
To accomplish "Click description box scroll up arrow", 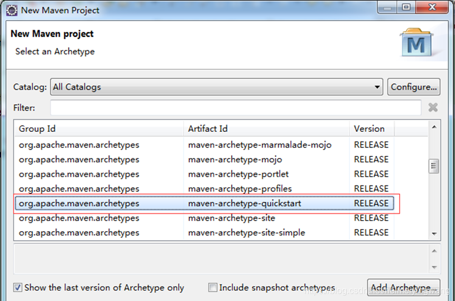I will 434,251.
